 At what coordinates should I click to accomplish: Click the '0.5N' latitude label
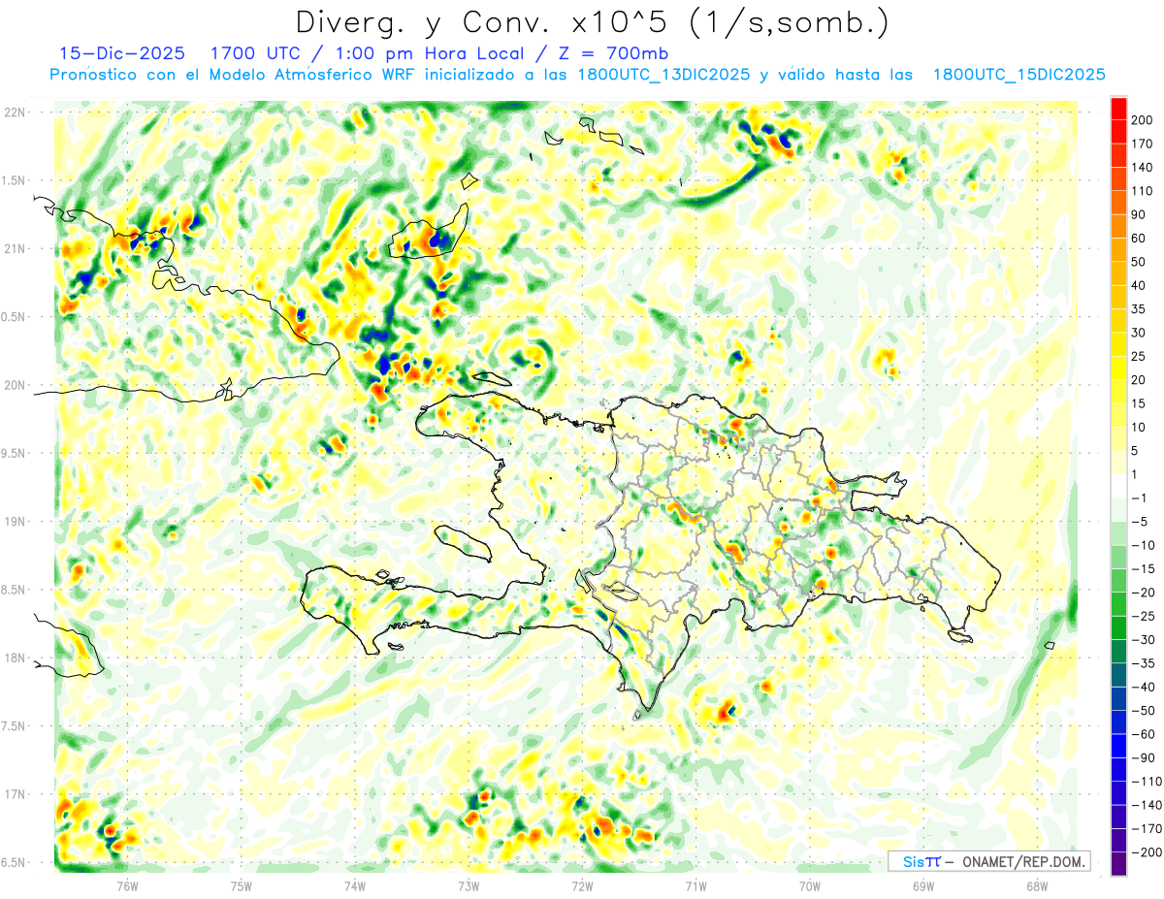click(x=15, y=317)
